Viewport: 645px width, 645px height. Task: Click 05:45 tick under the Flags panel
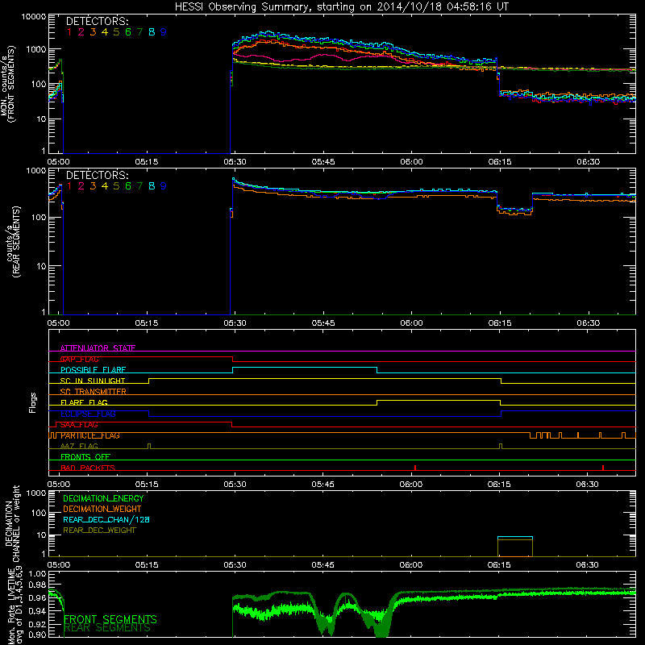[x=323, y=485]
